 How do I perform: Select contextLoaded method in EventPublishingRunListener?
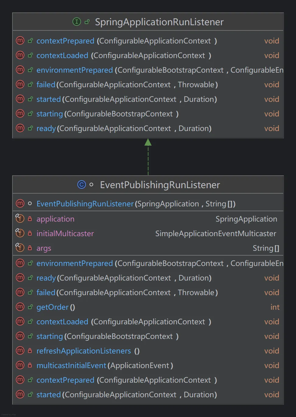62,322
